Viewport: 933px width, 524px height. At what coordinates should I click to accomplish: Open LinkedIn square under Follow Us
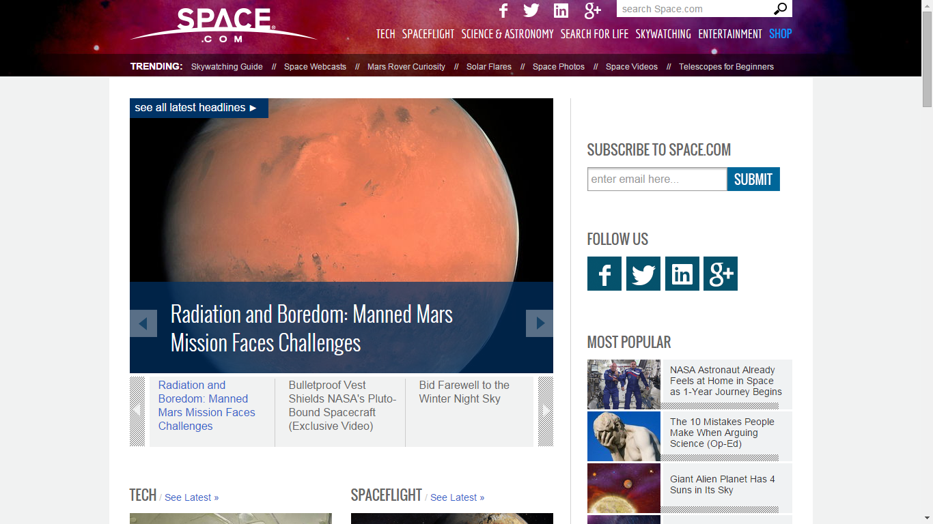pyautogui.click(x=682, y=274)
